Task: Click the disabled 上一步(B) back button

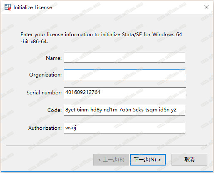Action: click(x=111, y=160)
